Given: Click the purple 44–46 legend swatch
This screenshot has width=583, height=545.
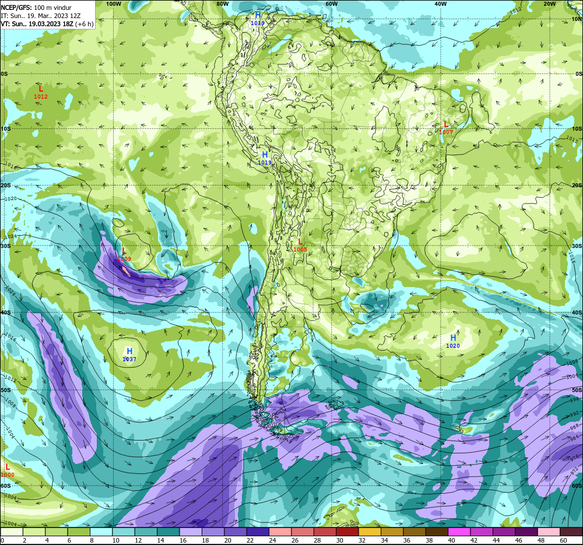Looking at the screenshot, I should coord(504,532).
